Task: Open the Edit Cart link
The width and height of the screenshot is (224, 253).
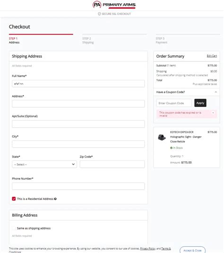Action: point(212,56)
